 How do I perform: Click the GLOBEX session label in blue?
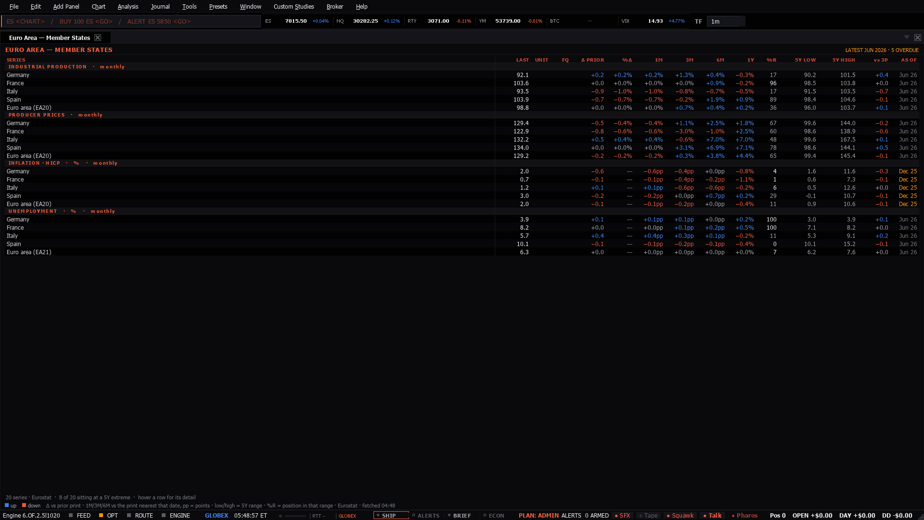click(x=217, y=515)
